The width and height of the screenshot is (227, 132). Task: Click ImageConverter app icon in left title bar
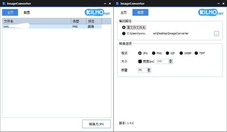(4, 3)
